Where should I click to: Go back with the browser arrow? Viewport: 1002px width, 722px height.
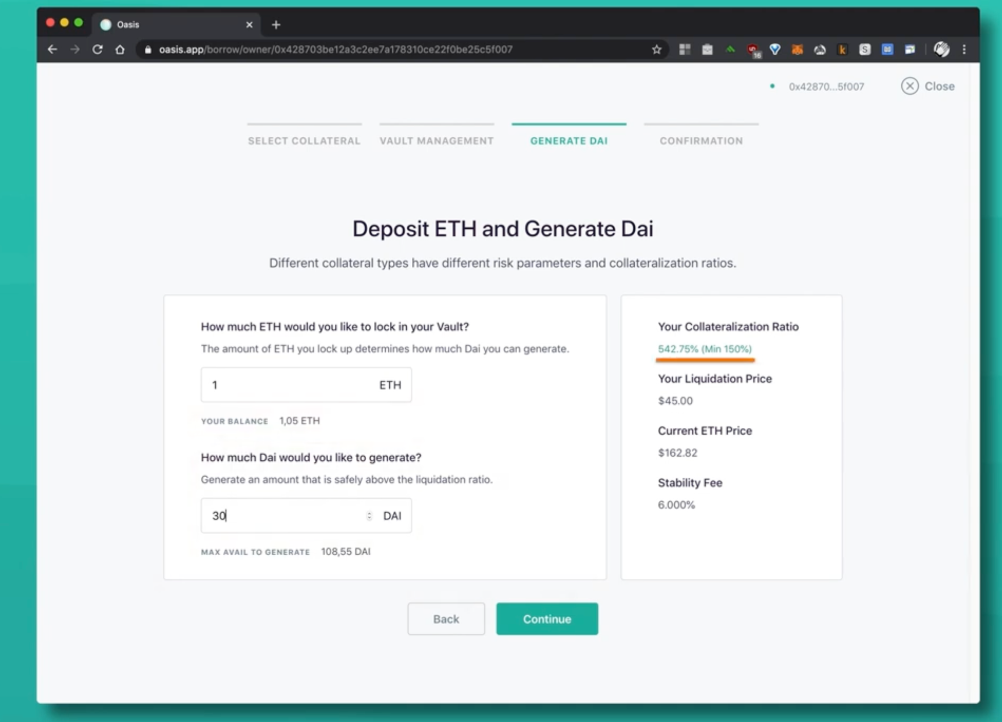tap(53, 50)
